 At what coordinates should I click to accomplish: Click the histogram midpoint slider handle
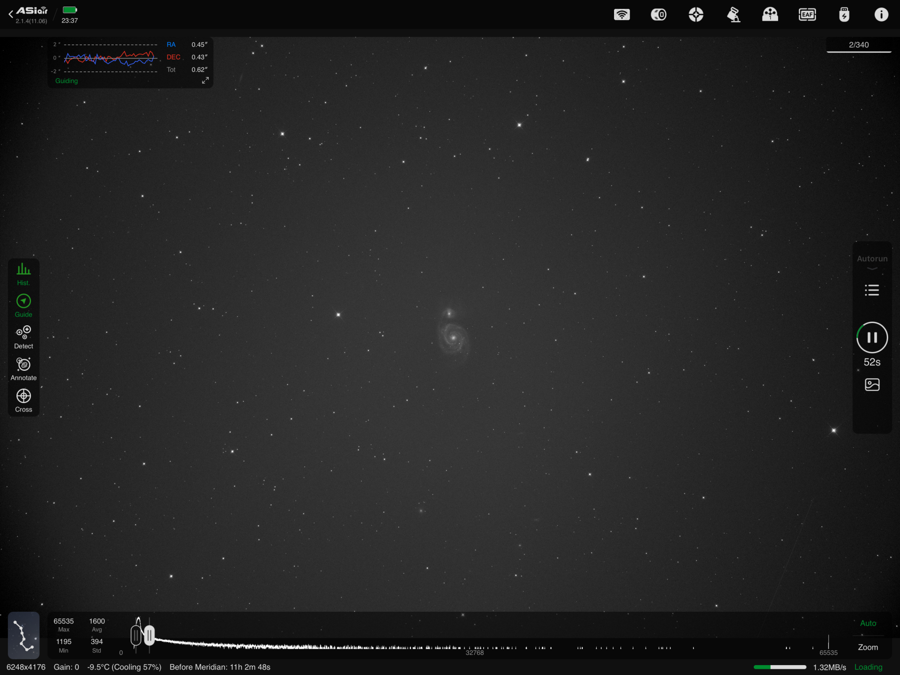coord(149,636)
